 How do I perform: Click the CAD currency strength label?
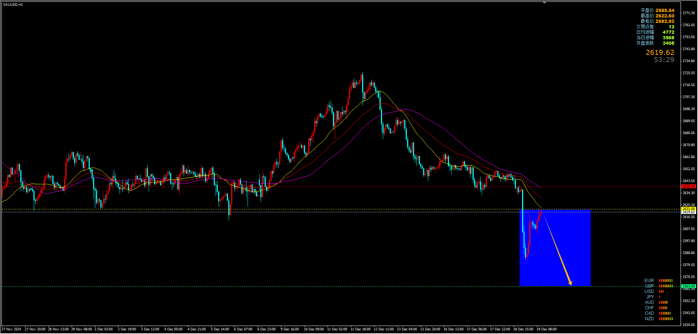tap(649, 313)
